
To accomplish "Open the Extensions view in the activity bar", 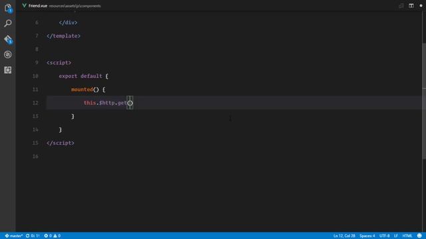I will coord(8,70).
